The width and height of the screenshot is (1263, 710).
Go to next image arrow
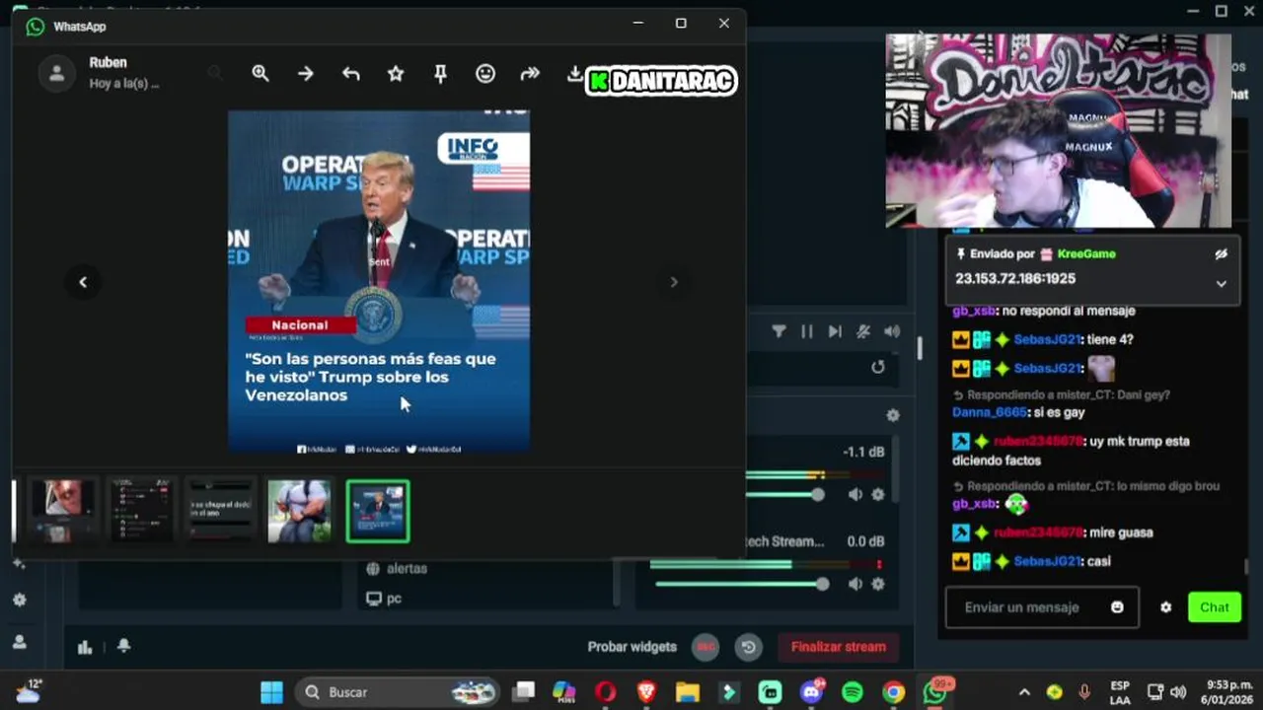(674, 282)
